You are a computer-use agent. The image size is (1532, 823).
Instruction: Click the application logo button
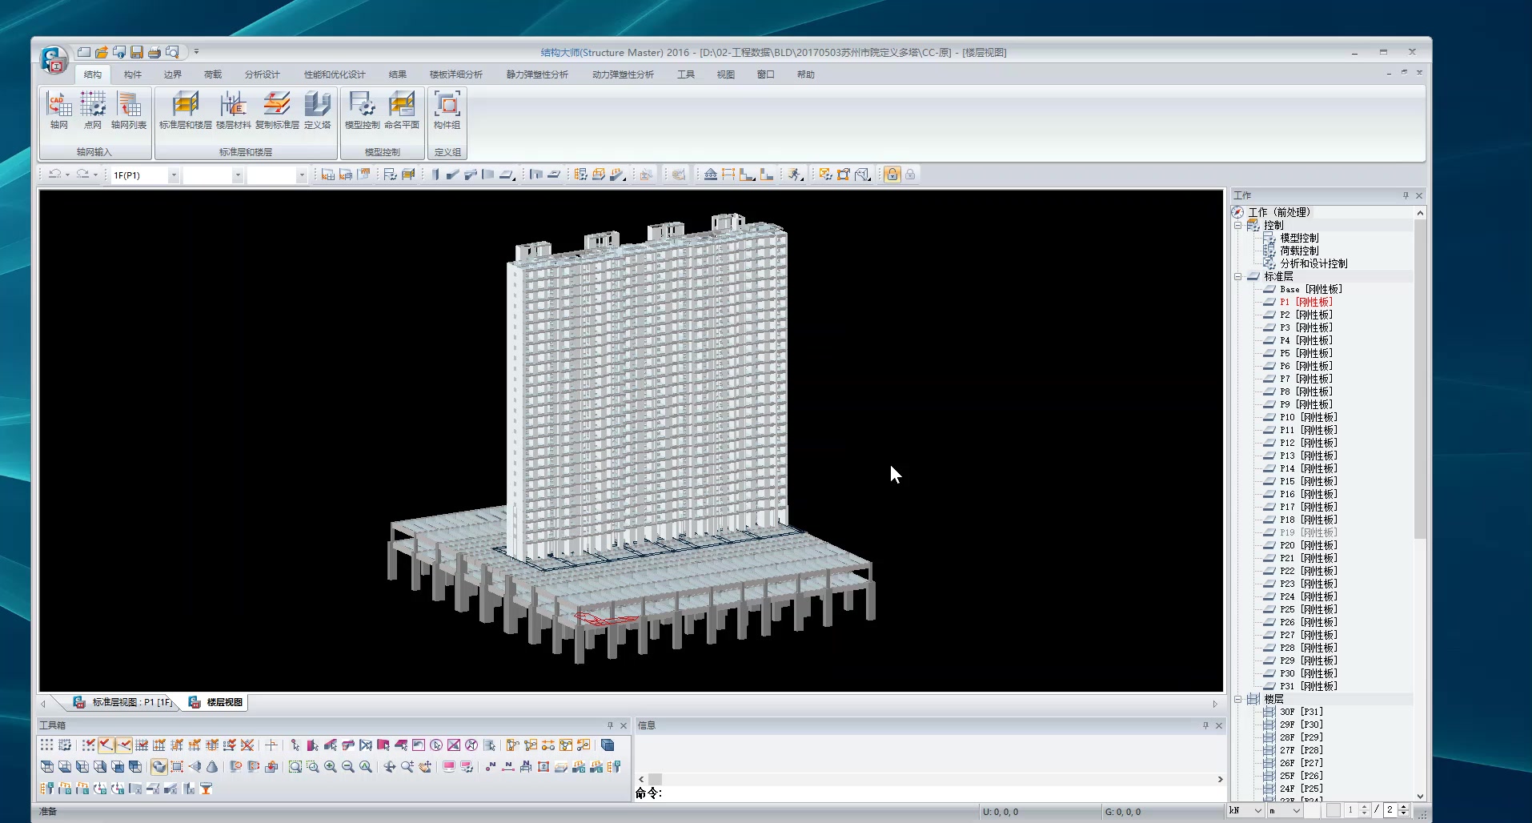coord(54,59)
